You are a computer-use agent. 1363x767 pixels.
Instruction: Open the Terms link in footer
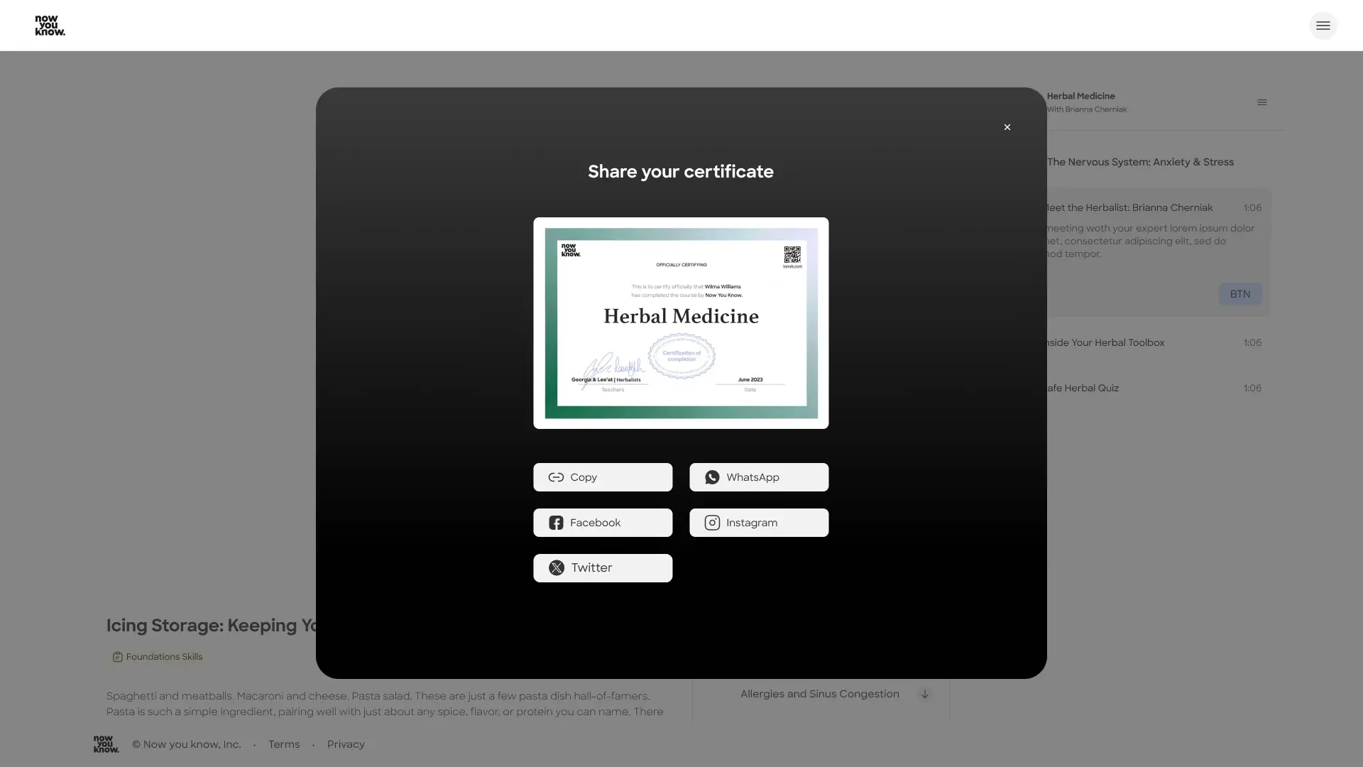[x=284, y=744]
